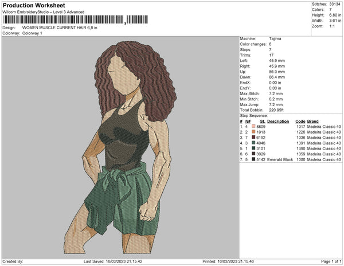Select the 'Last Saved: 16/03/2023 21.15.42' text
This screenshot has width=344, height=266.
[113, 261]
